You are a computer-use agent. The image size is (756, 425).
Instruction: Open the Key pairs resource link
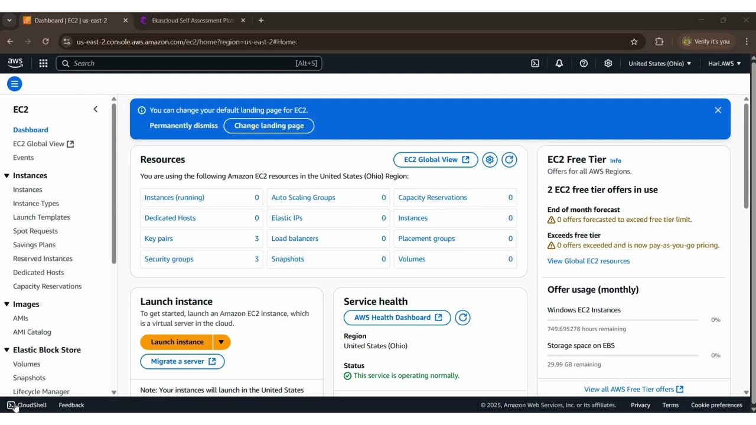(x=159, y=238)
